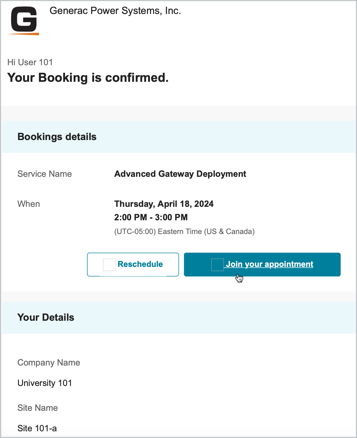Select the Thursday, April 18, 2024 date text
This screenshot has height=438, width=357.
pos(164,204)
